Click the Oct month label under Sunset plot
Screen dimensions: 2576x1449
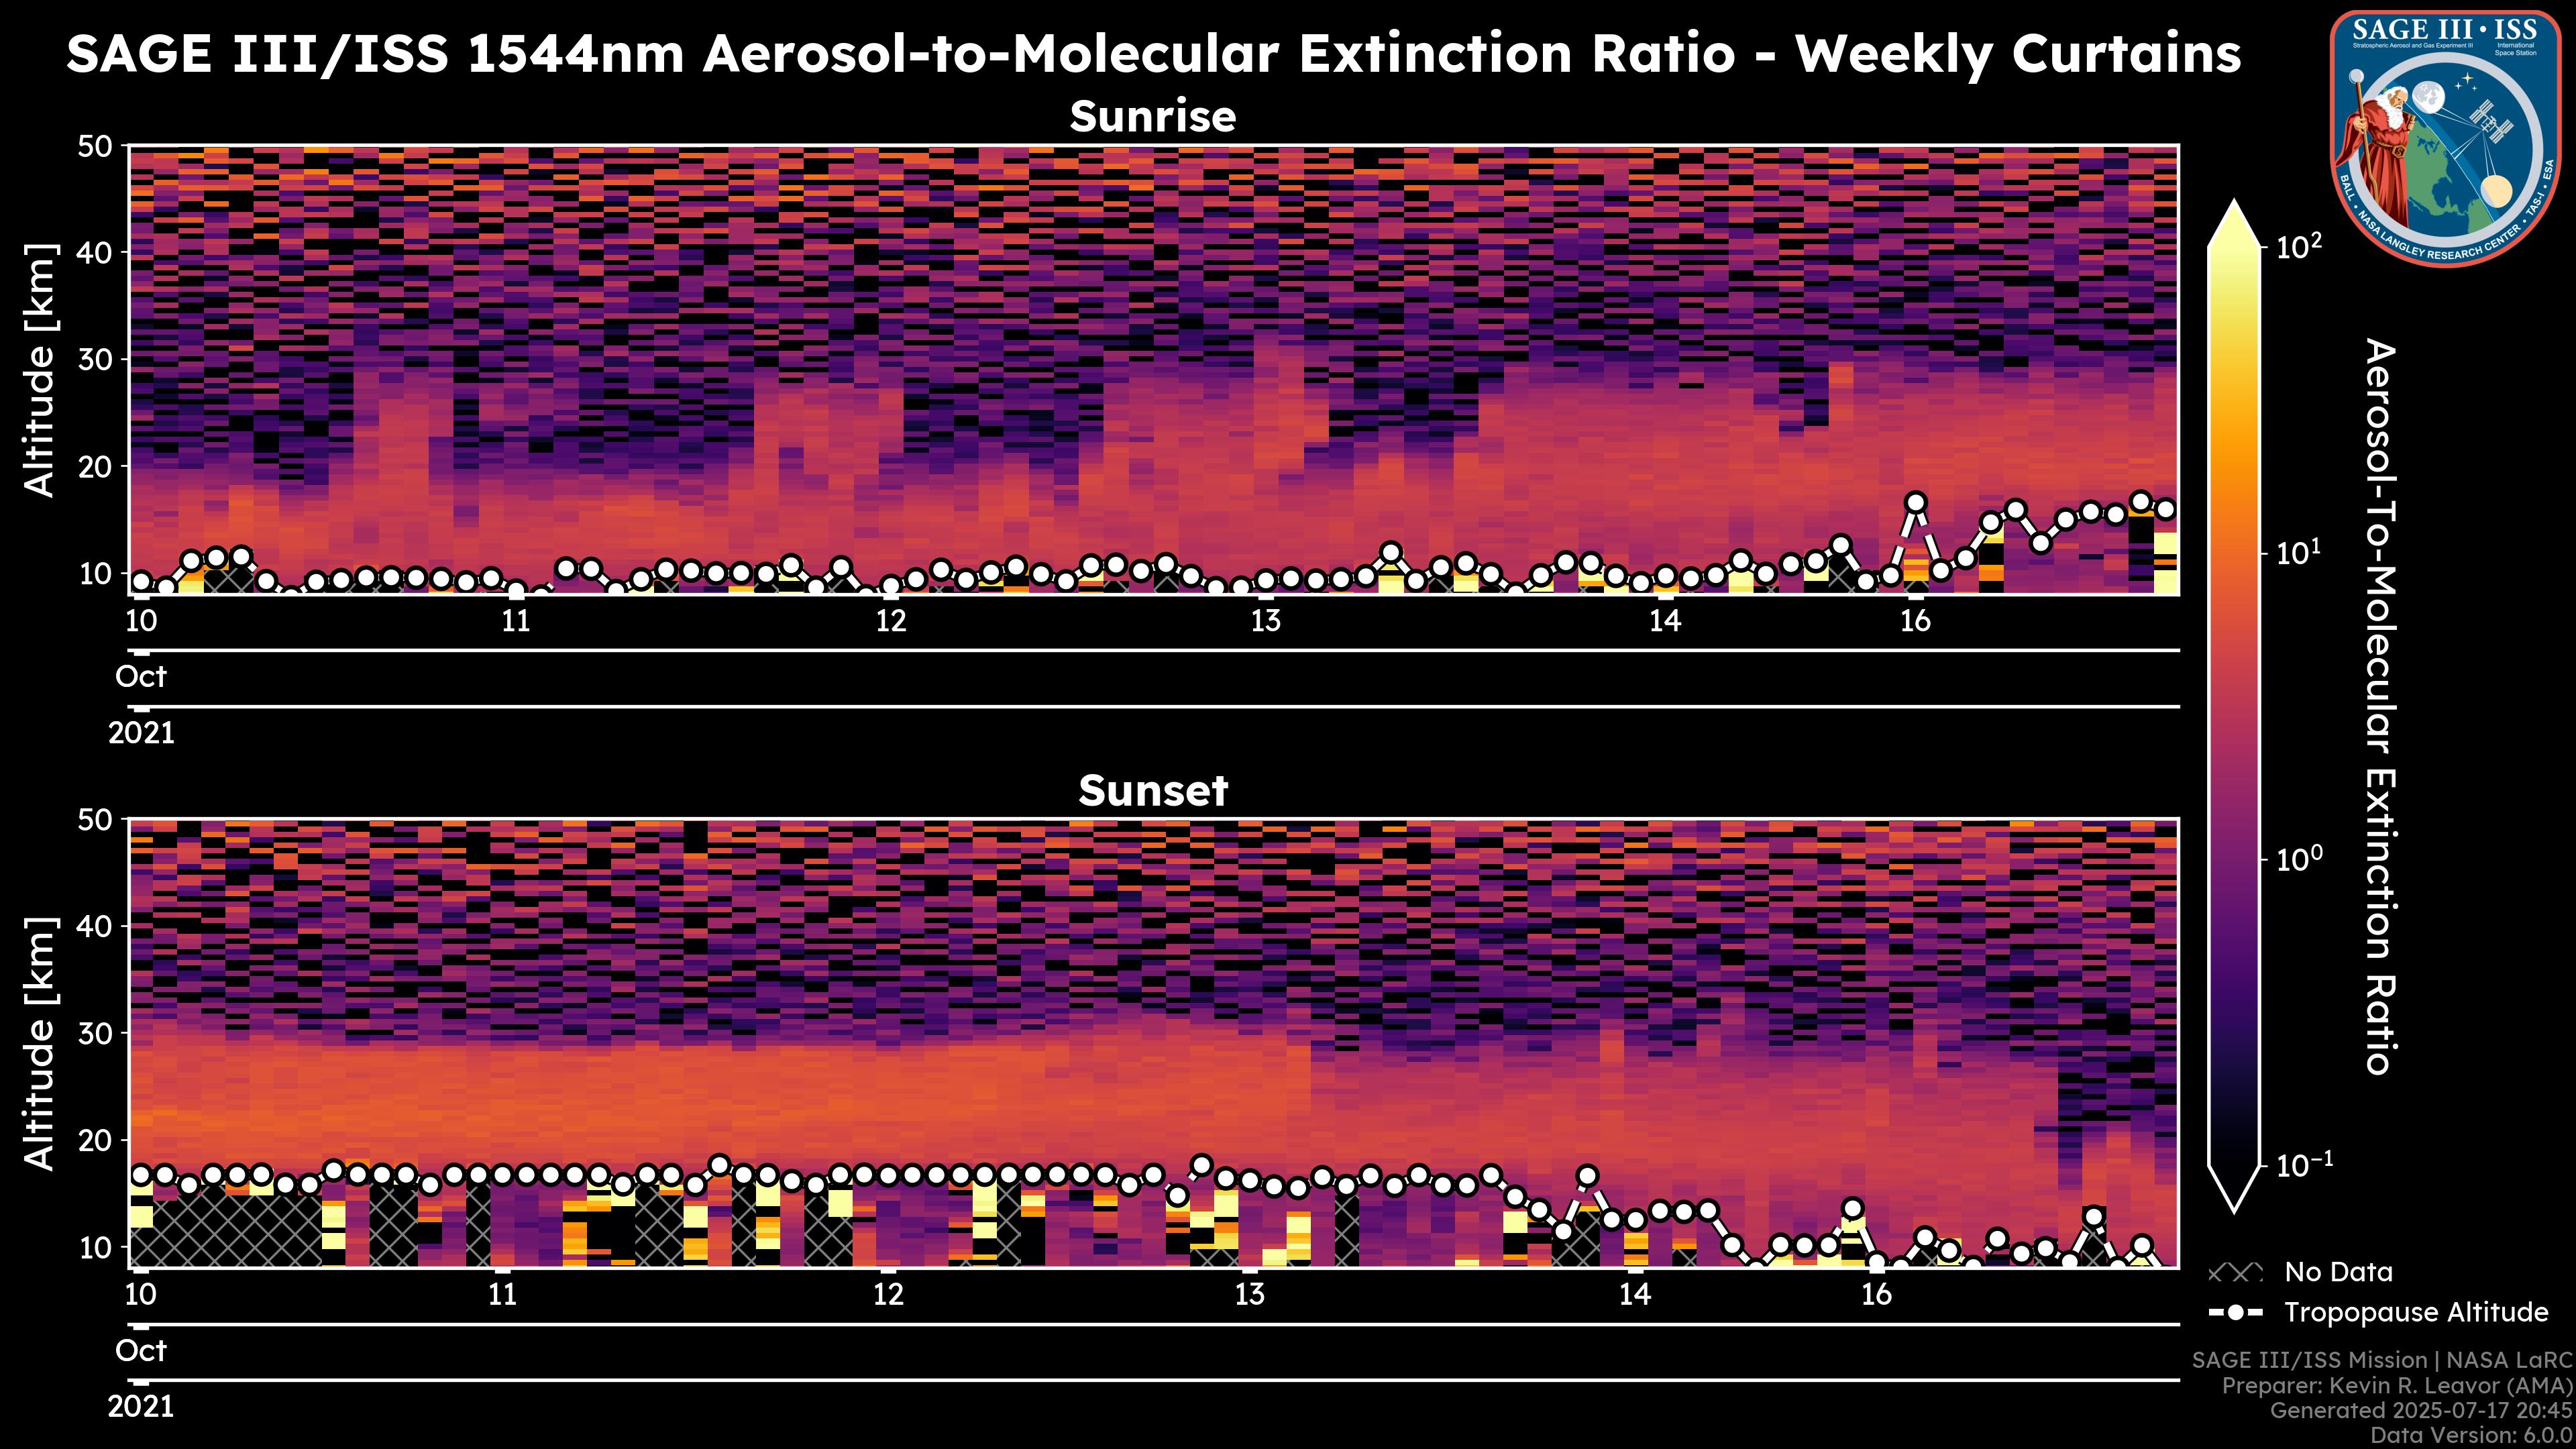141,1351
